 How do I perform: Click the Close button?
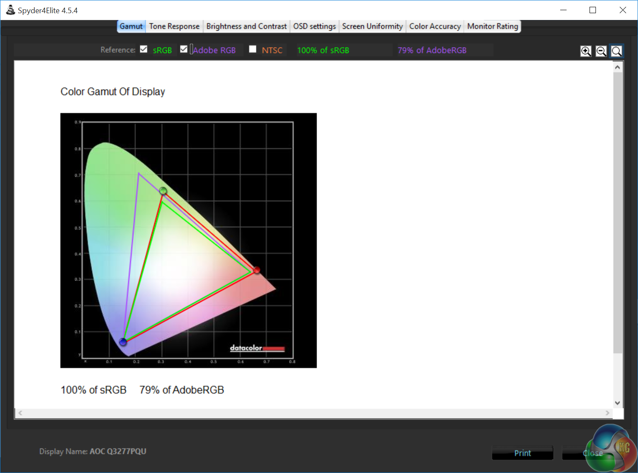(x=593, y=453)
